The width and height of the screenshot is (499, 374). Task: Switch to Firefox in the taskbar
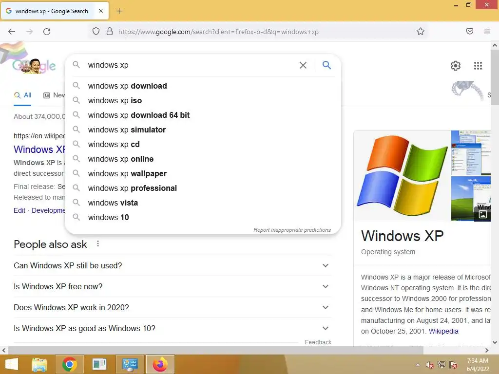pyautogui.click(x=160, y=364)
